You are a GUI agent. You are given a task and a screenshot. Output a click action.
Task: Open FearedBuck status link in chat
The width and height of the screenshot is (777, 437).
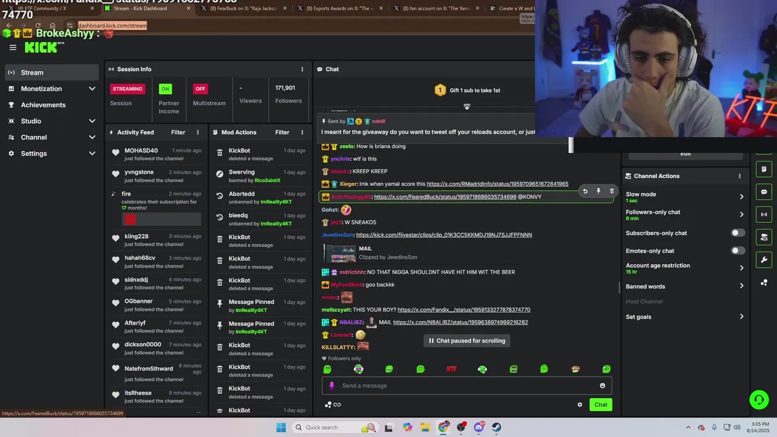coord(445,197)
